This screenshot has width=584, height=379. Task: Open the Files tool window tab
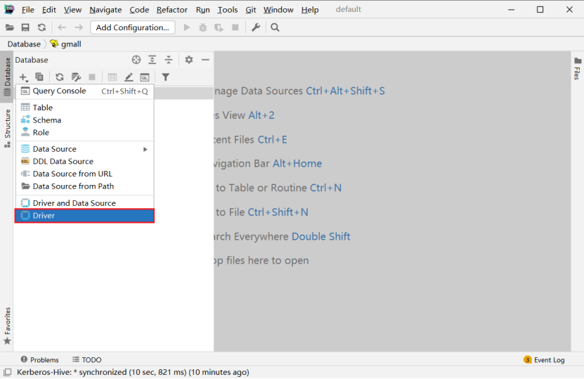pyautogui.click(x=577, y=68)
